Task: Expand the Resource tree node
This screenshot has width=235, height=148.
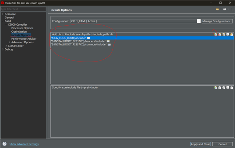Action: click(x=3, y=14)
